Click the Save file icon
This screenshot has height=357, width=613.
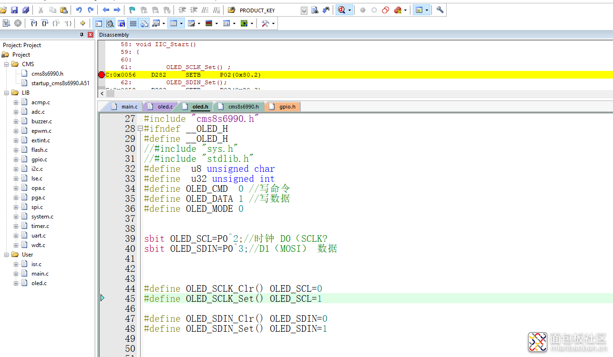pyautogui.click(x=14, y=10)
